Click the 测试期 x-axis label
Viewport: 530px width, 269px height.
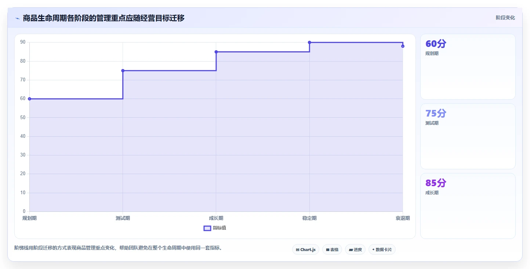pyautogui.click(x=123, y=218)
